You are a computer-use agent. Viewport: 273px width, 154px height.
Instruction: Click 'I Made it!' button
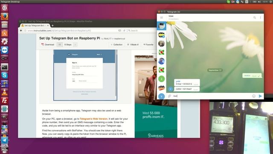coord(133,44)
